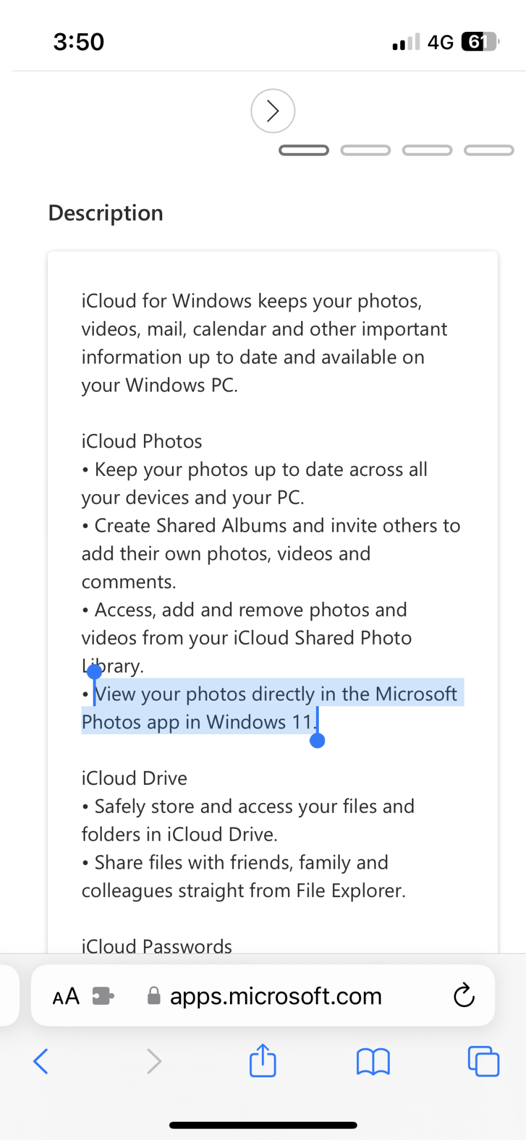Tap the highlighted Microsoft Photos sentence

pos(273,707)
